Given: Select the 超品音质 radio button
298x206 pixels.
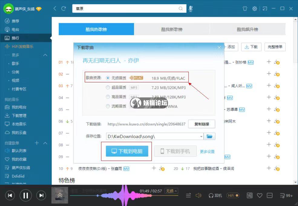Looking at the screenshot, I should click(x=108, y=87).
